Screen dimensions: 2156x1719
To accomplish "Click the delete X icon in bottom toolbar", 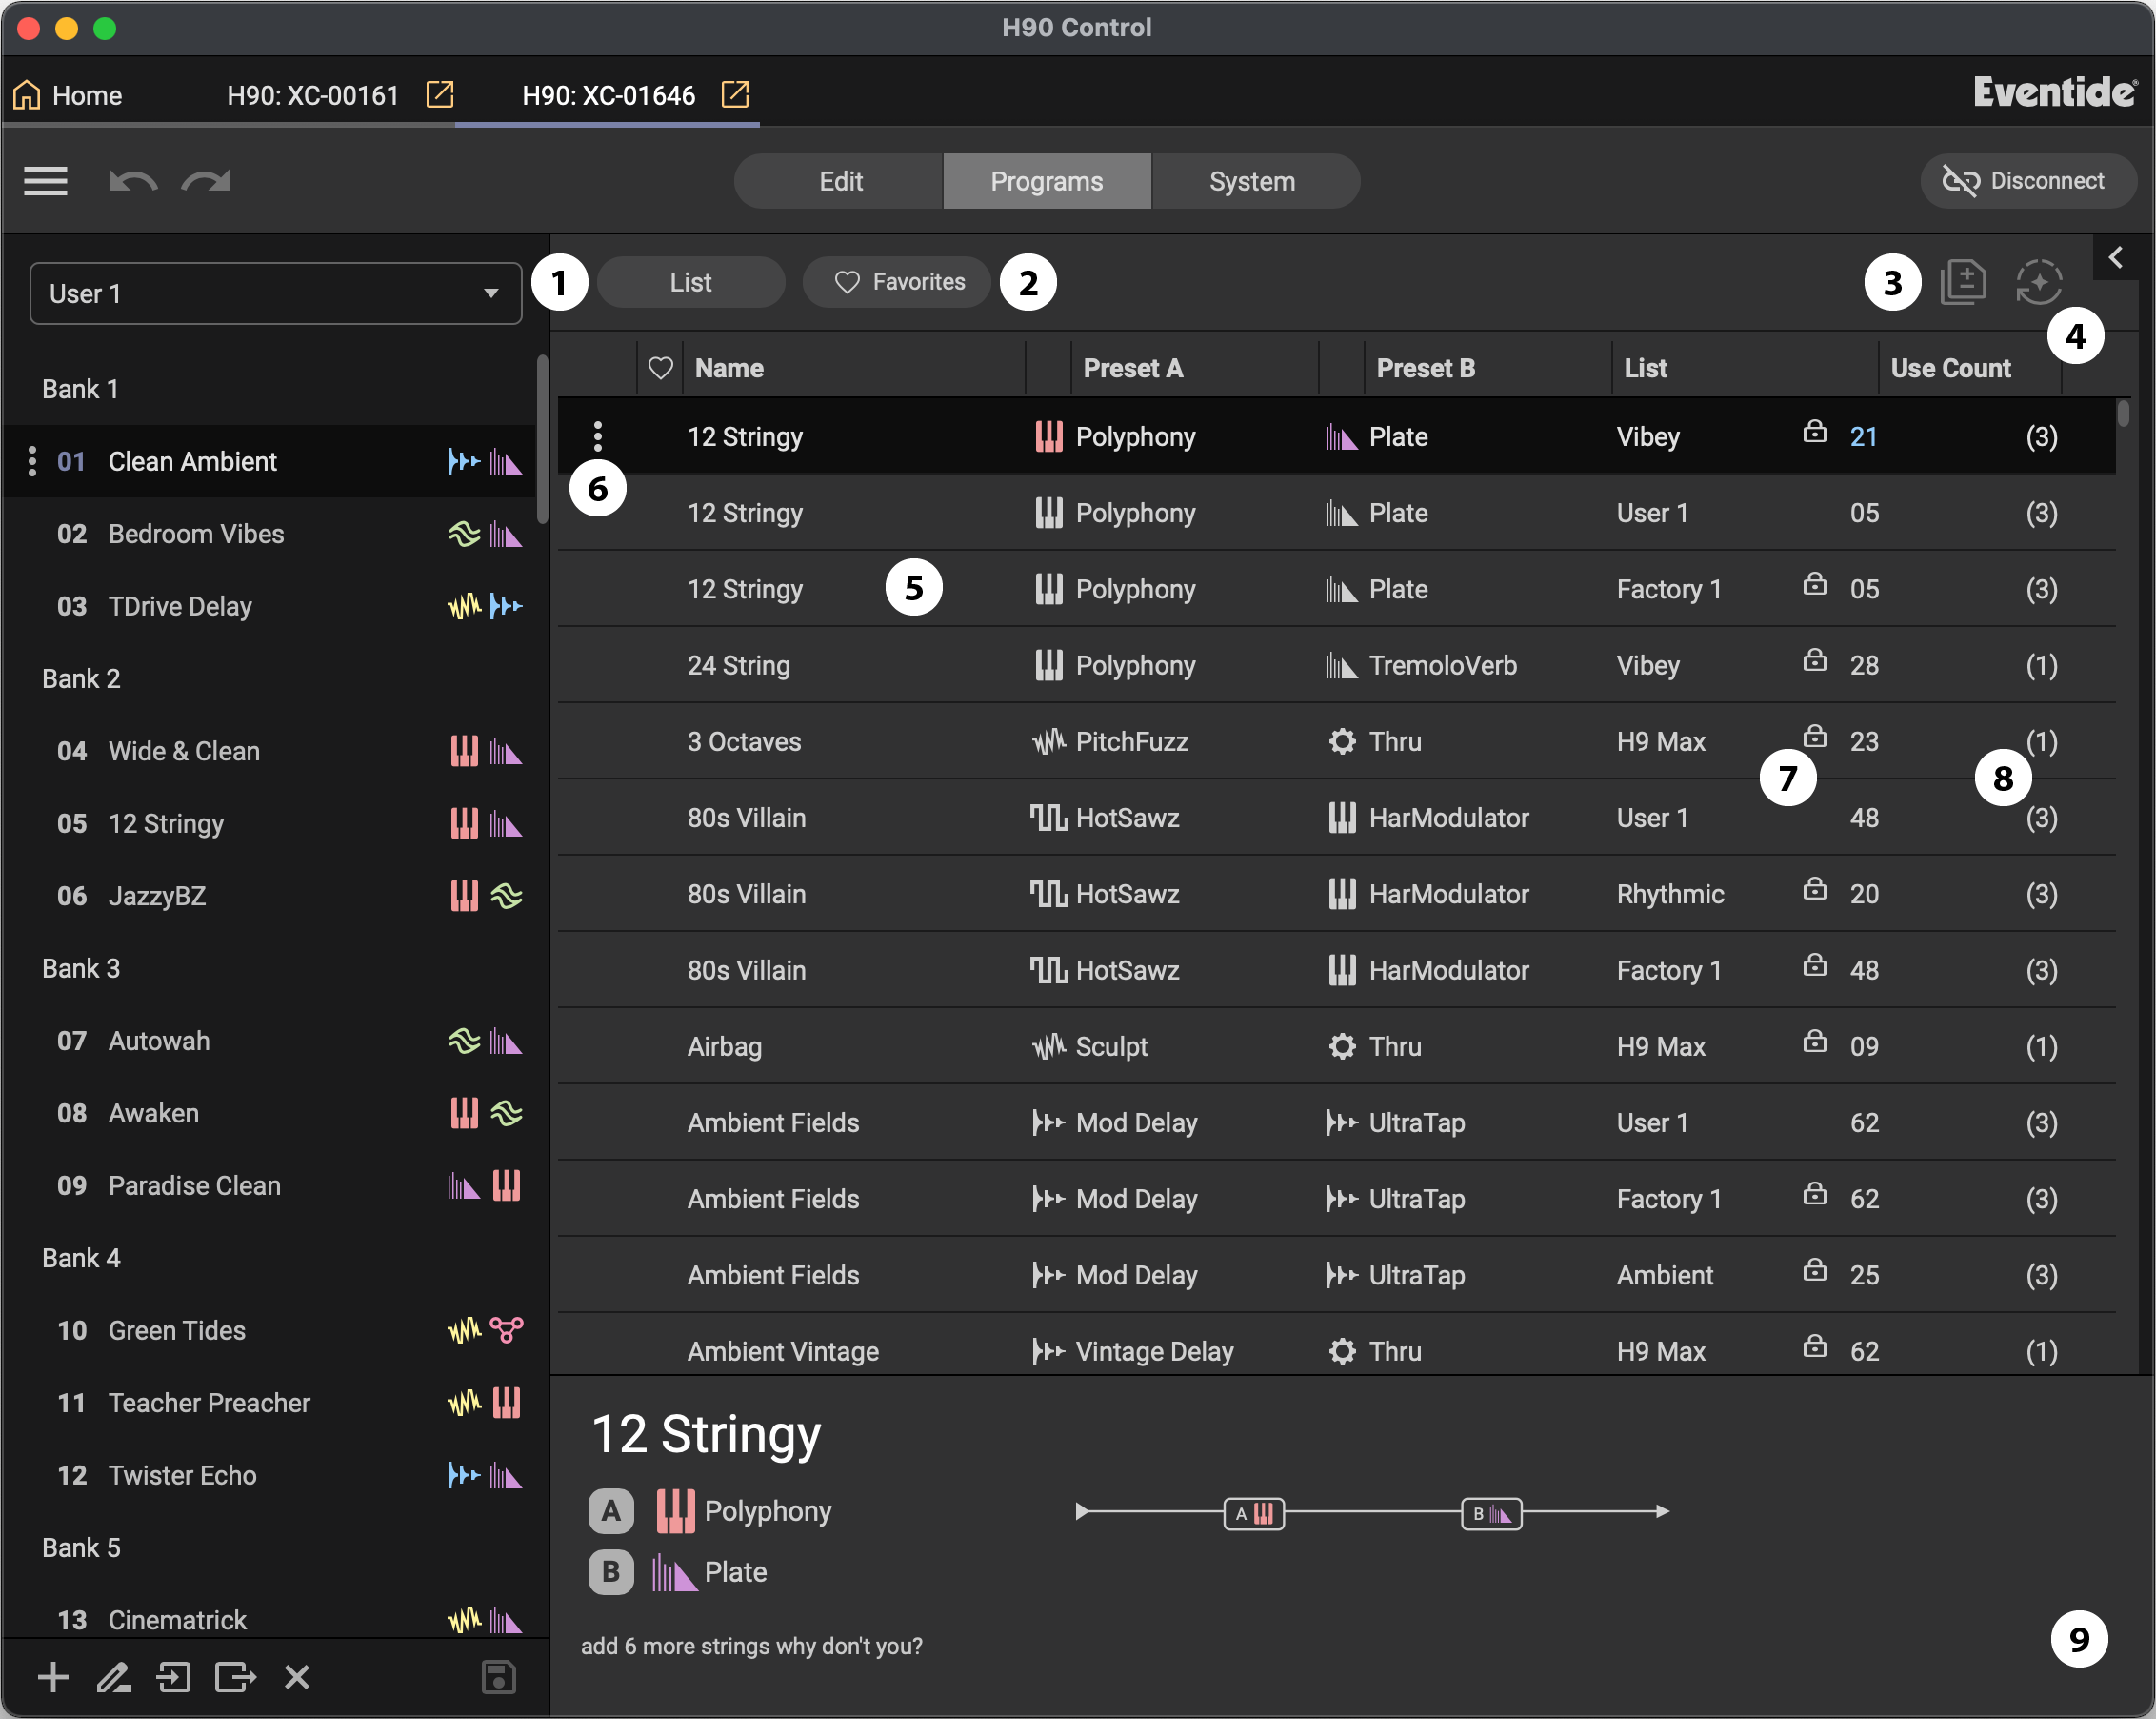I will coord(297,1677).
